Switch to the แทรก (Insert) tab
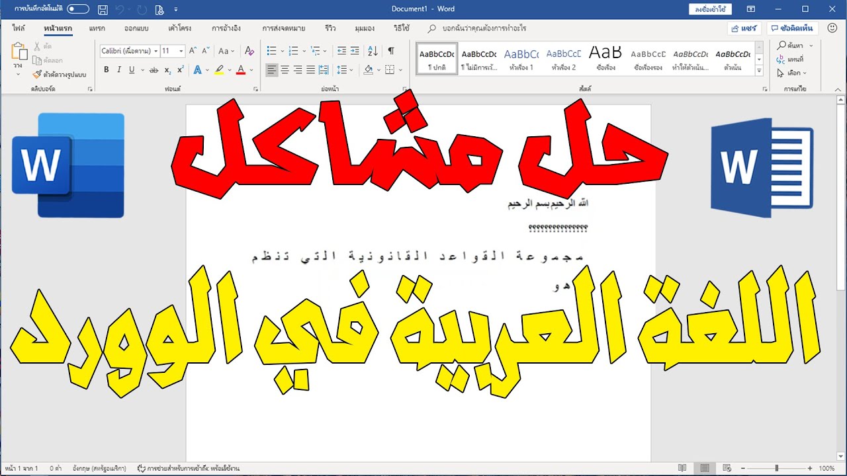Image resolution: width=847 pixels, height=476 pixels. pos(97,28)
